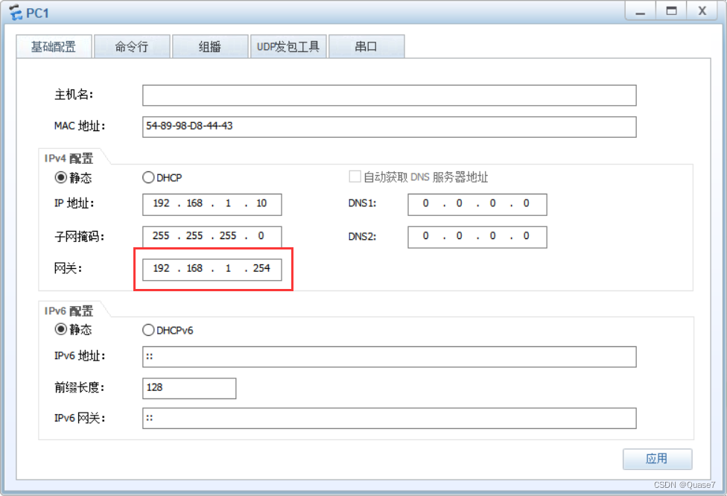Click the DNS2 address field
Image resolution: width=727 pixels, height=496 pixels.
477,237
